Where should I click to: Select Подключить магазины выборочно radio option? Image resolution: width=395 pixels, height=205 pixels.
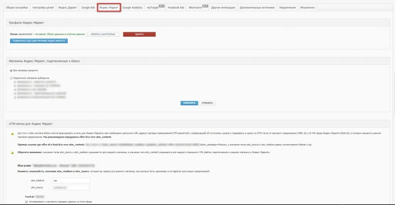click(x=11, y=78)
